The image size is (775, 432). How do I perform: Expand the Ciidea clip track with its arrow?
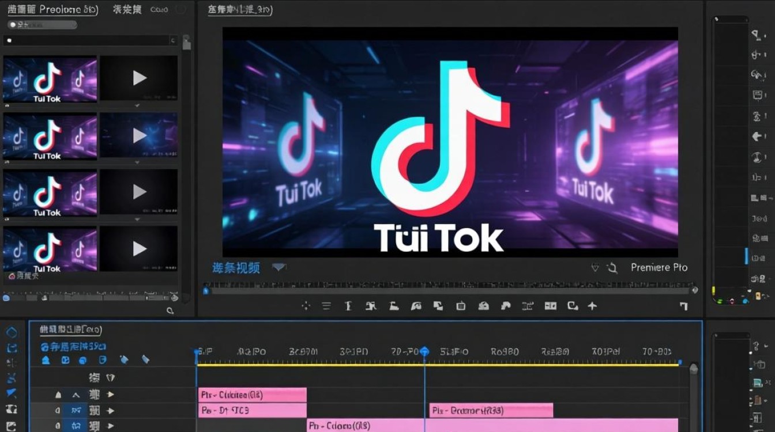click(110, 395)
